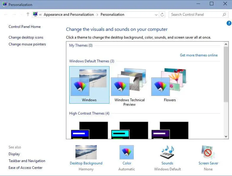Open Change mouse pointers
This screenshot has width=232, height=176.
click(x=27, y=44)
